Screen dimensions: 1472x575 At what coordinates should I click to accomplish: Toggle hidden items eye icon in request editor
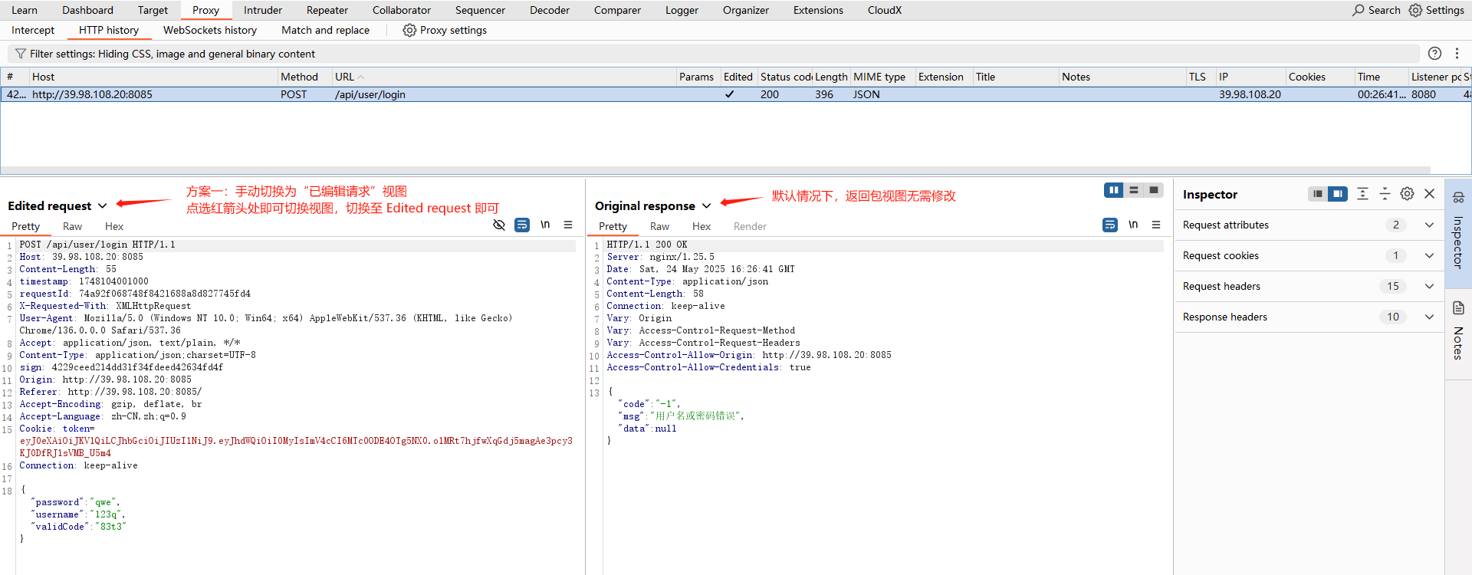(499, 225)
